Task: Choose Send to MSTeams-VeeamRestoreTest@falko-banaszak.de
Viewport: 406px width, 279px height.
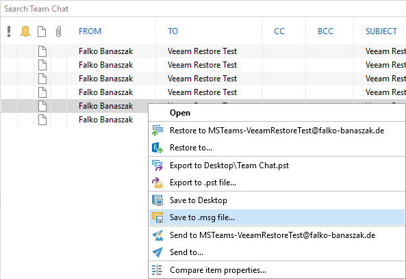Action: [277, 235]
